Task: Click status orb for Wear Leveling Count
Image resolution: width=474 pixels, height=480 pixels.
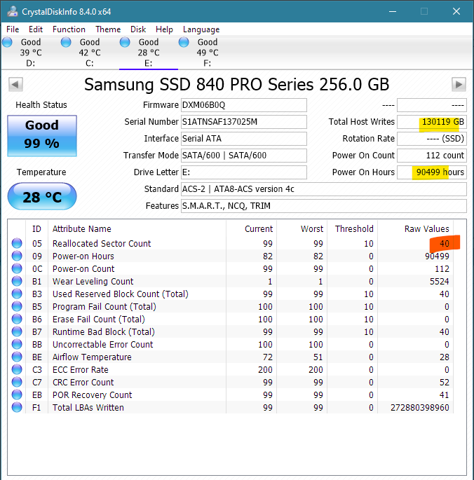Action: click(17, 281)
